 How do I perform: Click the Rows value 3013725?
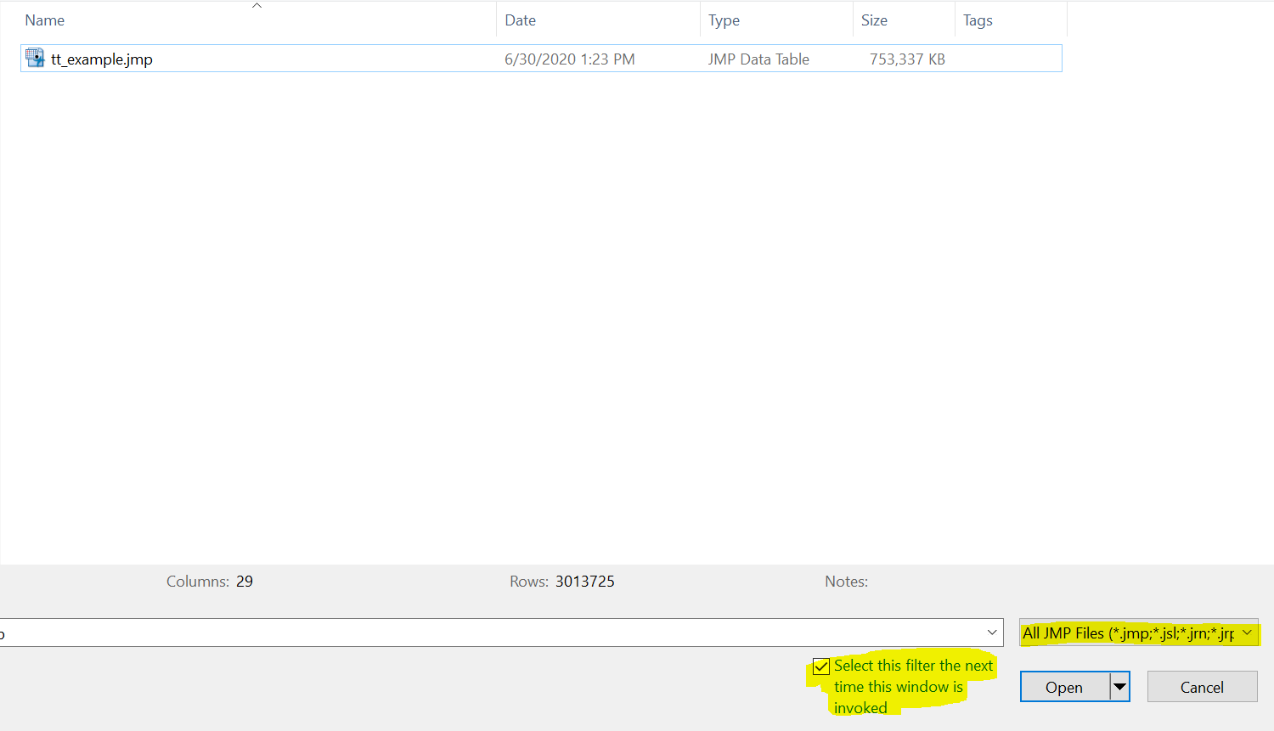(585, 582)
